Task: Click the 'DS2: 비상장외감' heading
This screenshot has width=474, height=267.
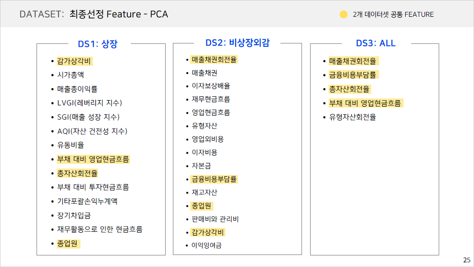Action: tap(237, 43)
